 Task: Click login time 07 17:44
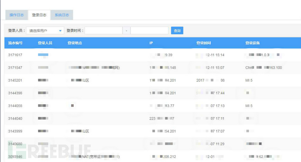click(x=210, y=93)
